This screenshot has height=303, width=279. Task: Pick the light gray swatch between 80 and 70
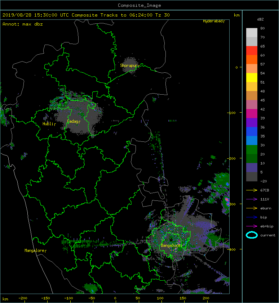click(x=252, y=33)
